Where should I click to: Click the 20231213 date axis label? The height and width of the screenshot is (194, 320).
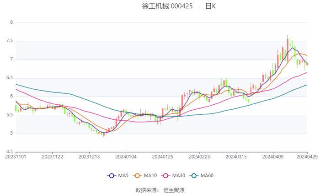[x=89, y=156]
